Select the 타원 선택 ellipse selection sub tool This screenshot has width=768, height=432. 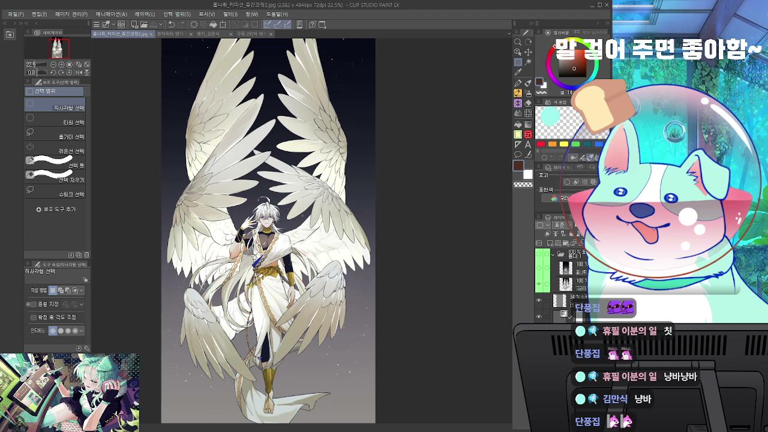[x=55, y=119]
